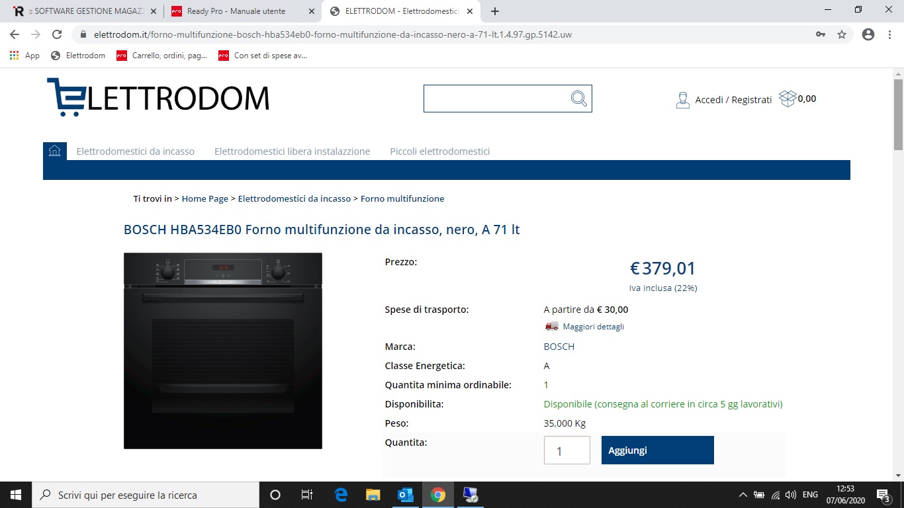Viewport: 904px width, 508px height.
Task: Click the home icon in navigation bar
Action: pyautogui.click(x=55, y=151)
